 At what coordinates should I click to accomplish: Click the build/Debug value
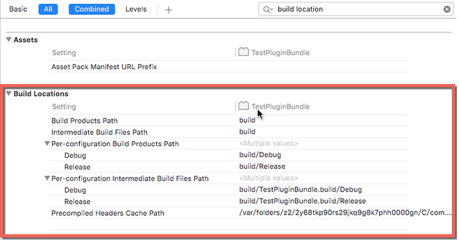(x=260, y=155)
